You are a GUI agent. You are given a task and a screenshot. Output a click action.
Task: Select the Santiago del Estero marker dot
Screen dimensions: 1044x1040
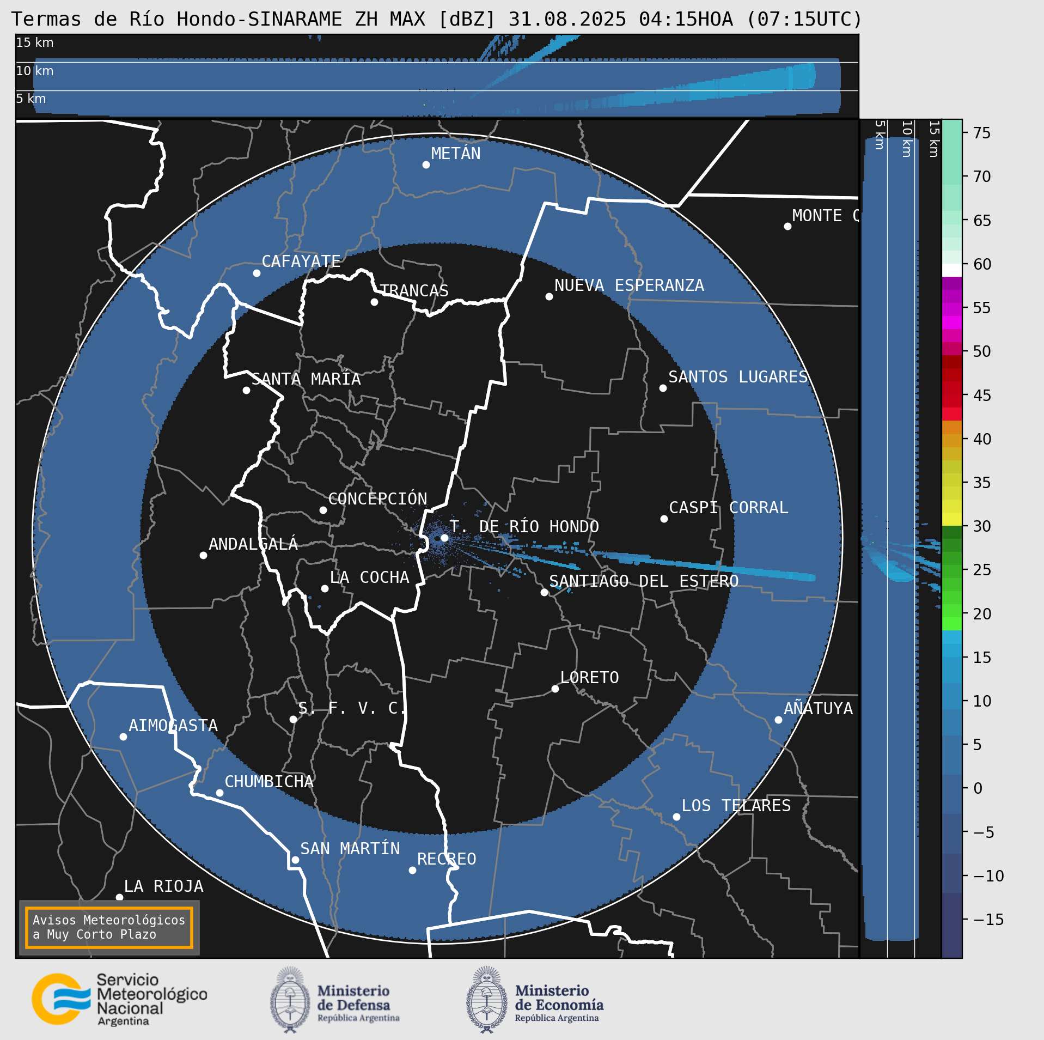click(544, 592)
